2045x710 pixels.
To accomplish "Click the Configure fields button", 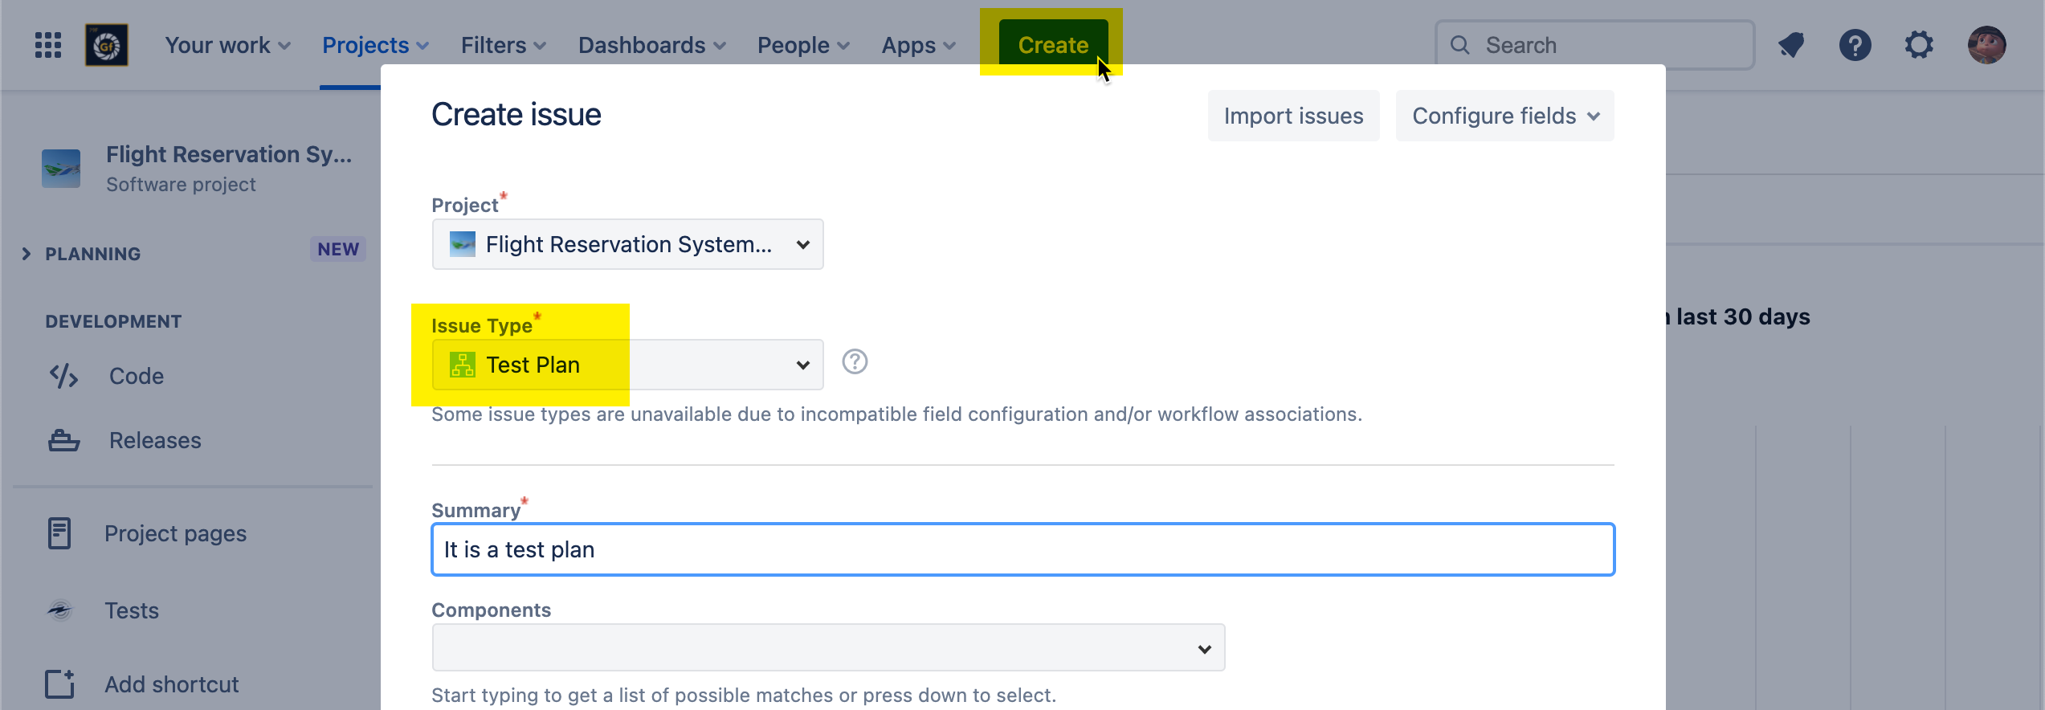I will point(1504,116).
